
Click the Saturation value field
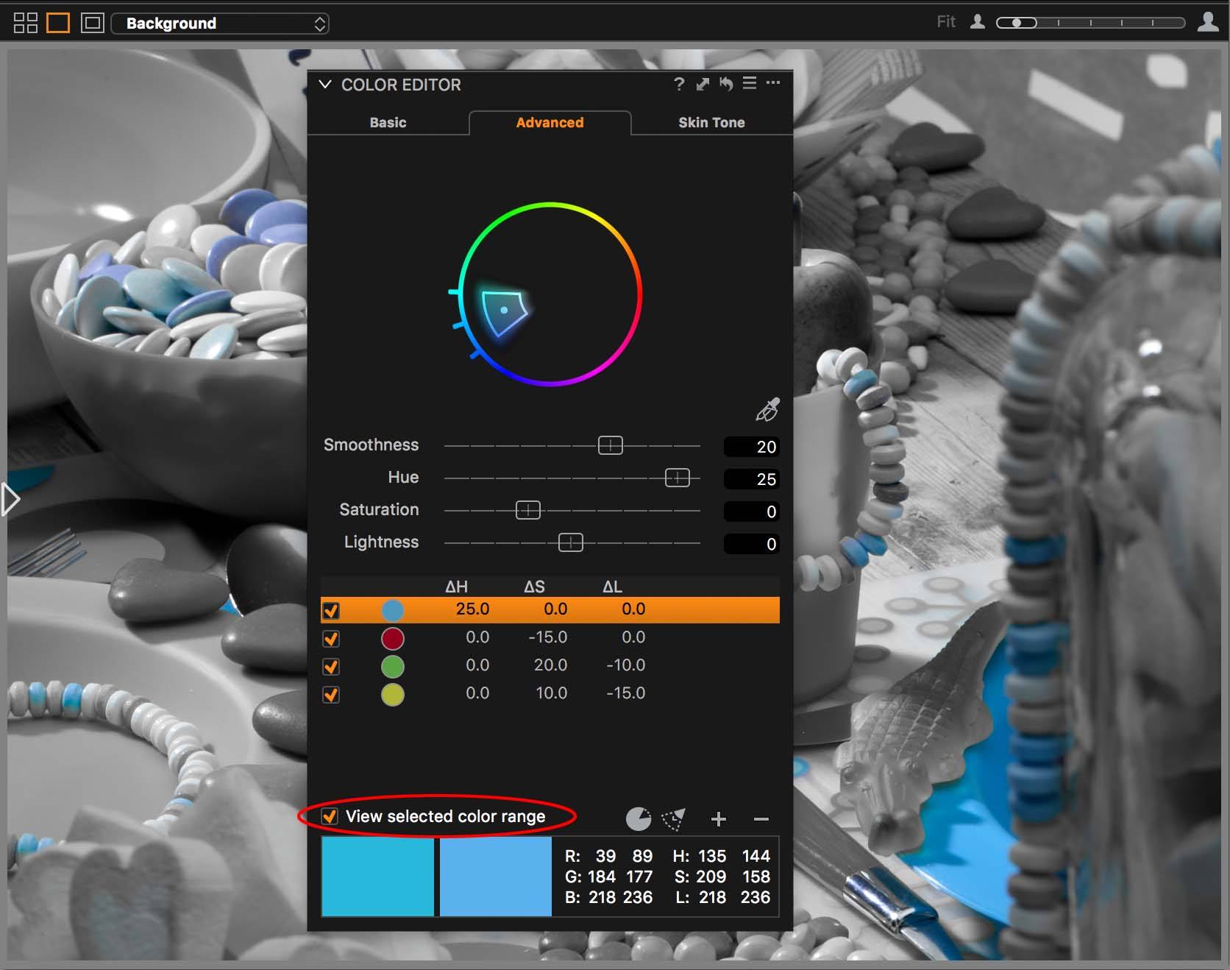(752, 511)
